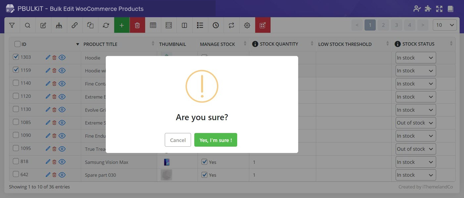This screenshot has height=198, width=464.
Task: Go to page 2 in pagination
Action: pyautogui.click(x=383, y=25)
